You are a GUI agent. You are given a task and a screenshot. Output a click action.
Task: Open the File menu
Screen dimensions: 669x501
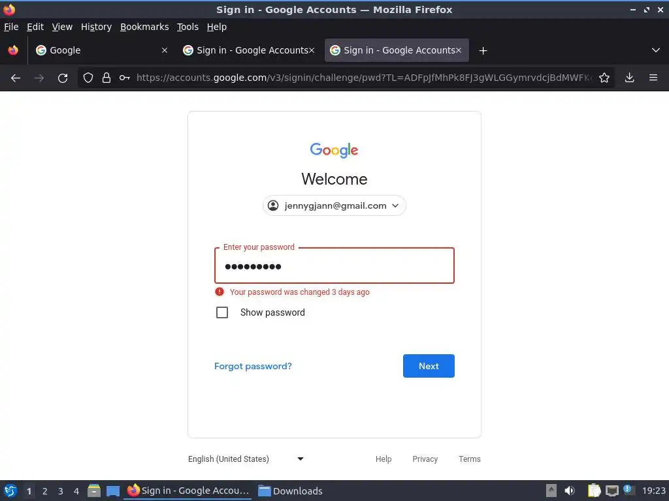pos(11,27)
